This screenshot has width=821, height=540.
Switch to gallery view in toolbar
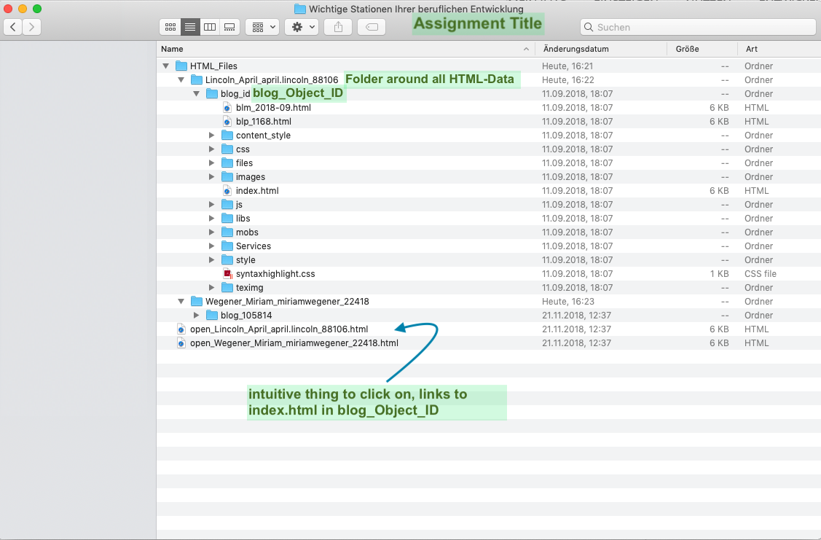pyautogui.click(x=229, y=27)
